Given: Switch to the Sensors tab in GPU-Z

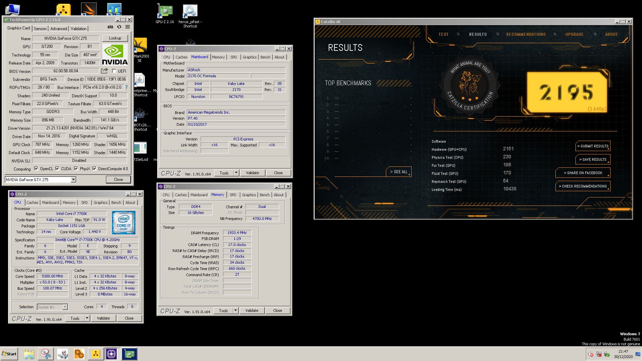Looking at the screenshot, I should coord(40,29).
